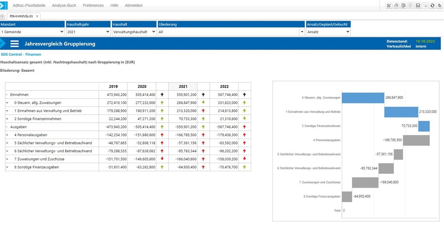
Task: Close the FIN-K-HHJVGL-01 tab
Action: 37,16
